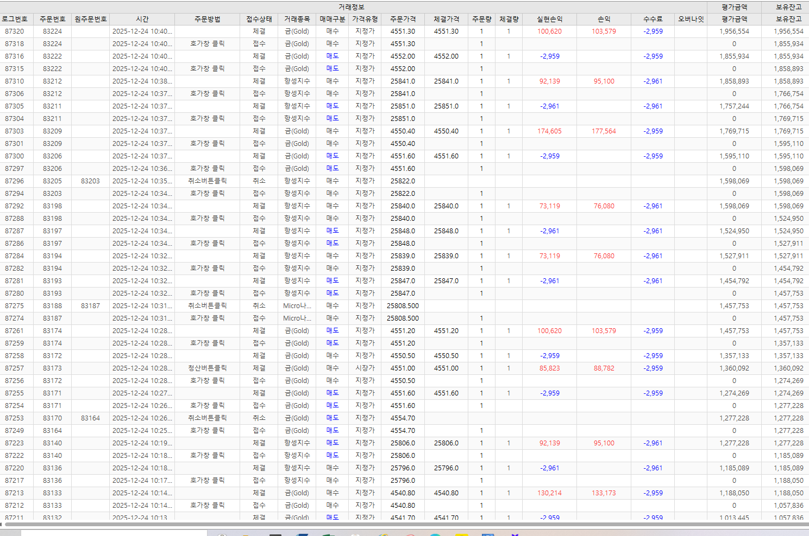Click log number 87310 cell
This screenshot has width=809, height=536.
coord(15,81)
